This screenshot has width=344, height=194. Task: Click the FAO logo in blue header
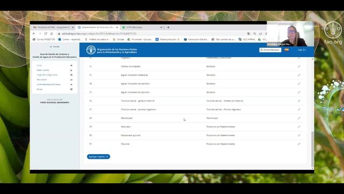coord(91,50)
